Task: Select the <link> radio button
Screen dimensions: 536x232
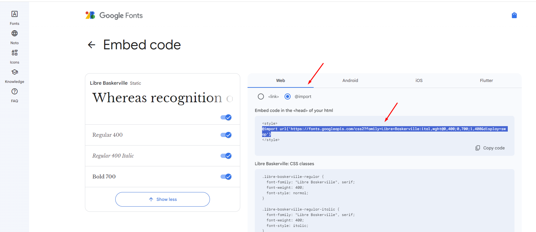Action: tap(261, 96)
